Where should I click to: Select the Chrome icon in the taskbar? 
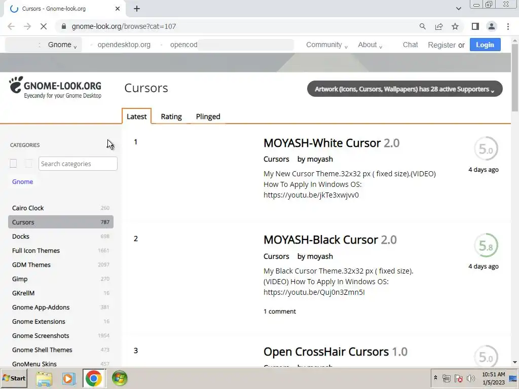coord(94,378)
